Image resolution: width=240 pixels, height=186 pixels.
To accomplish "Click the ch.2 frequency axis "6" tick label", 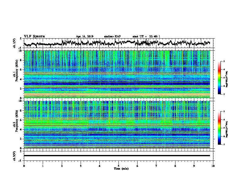I will point(21,120).
